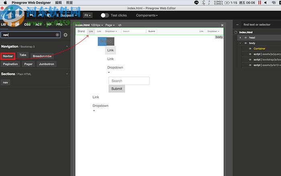Toggle visibility eye of body node
This screenshot has height=176, width=281.
[x=246, y=43]
